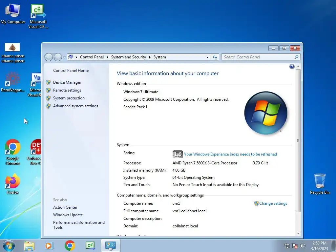Viewport: 336px width, 252px height.
Task: Open Action Center link
Action: coord(65,207)
